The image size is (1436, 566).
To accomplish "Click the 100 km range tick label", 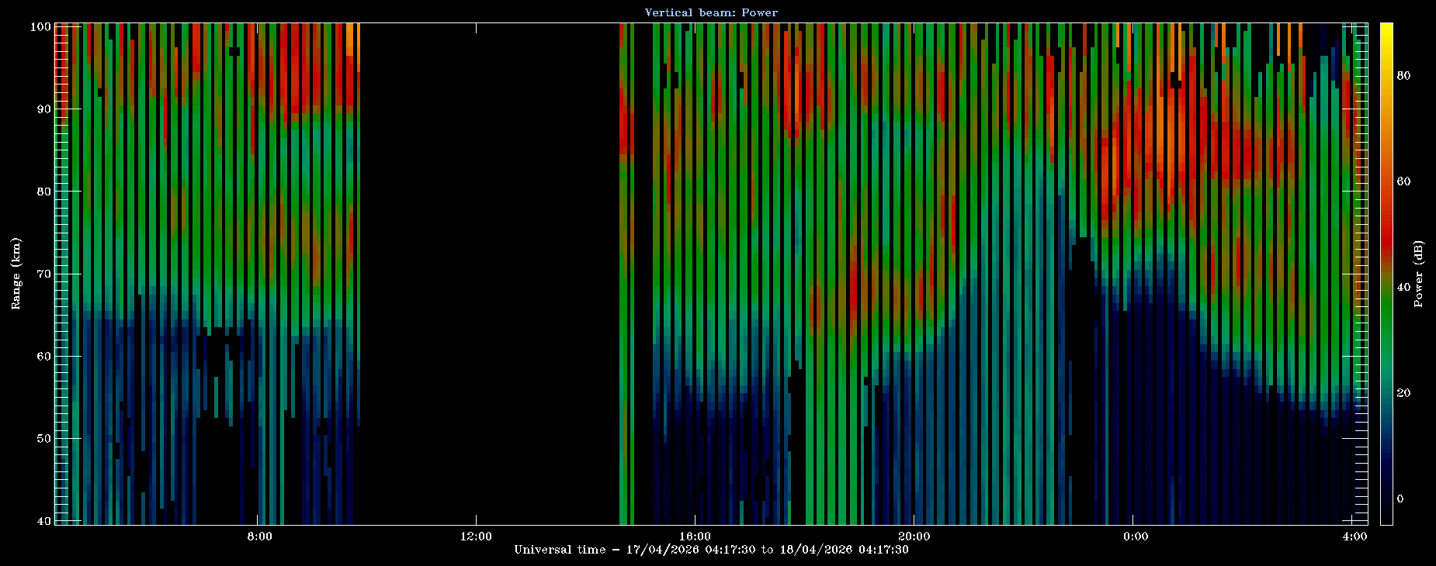I will tap(40, 26).
